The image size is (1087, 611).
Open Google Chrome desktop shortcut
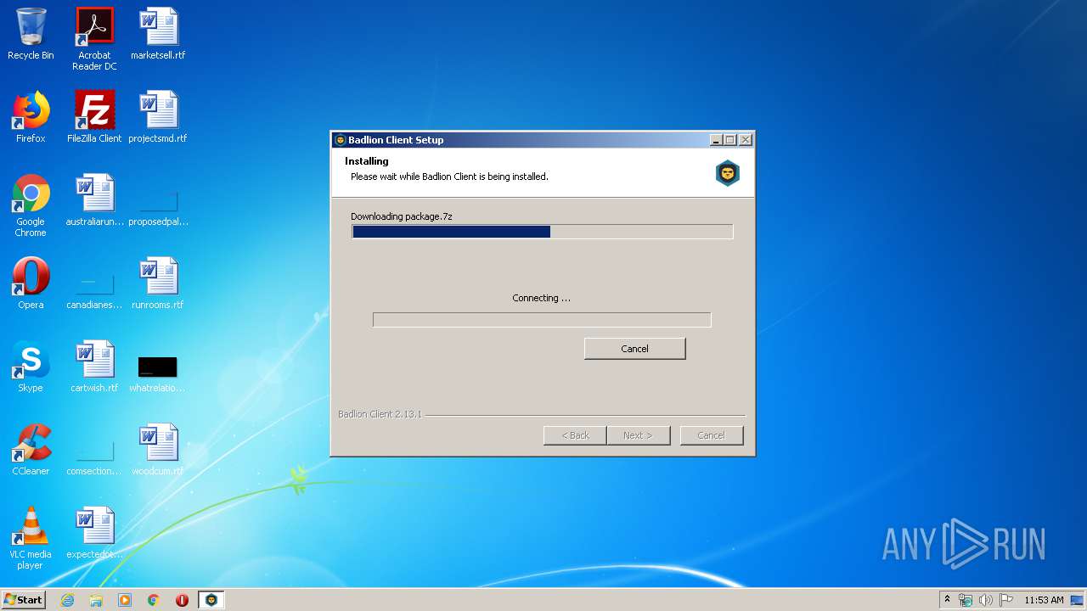pos(31,205)
